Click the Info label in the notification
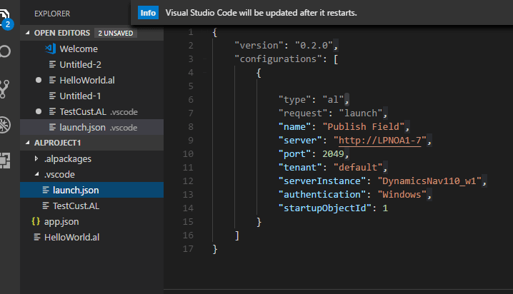Image resolution: width=513 pixels, height=294 pixels. click(148, 13)
